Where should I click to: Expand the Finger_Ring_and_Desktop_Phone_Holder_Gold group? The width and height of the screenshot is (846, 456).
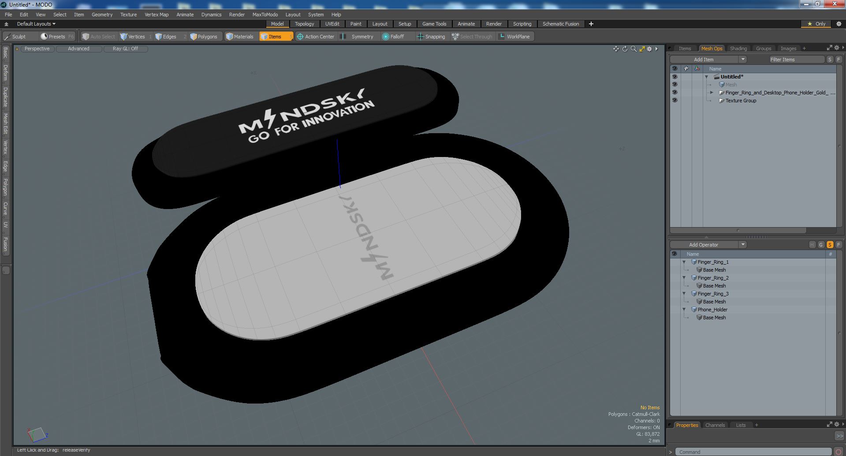pos(712,93)
